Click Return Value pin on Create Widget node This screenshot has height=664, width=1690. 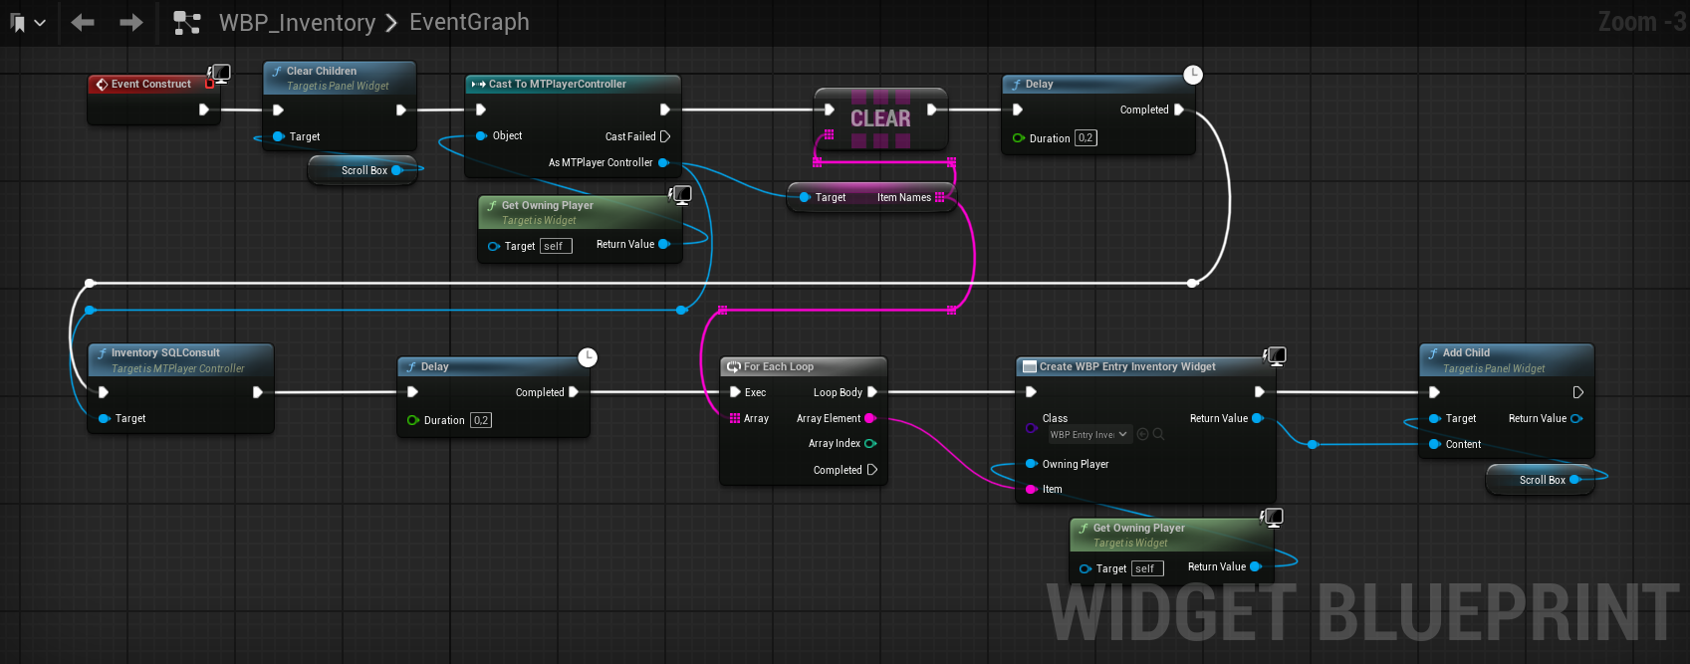coord(1258,418)
